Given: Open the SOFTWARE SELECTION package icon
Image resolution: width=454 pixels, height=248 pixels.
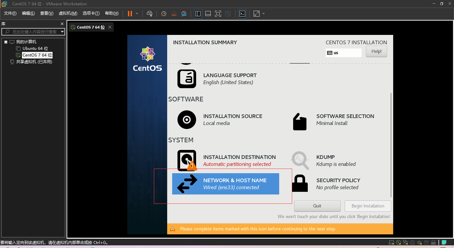Looking at the screenshot, I should pos(300,121).
